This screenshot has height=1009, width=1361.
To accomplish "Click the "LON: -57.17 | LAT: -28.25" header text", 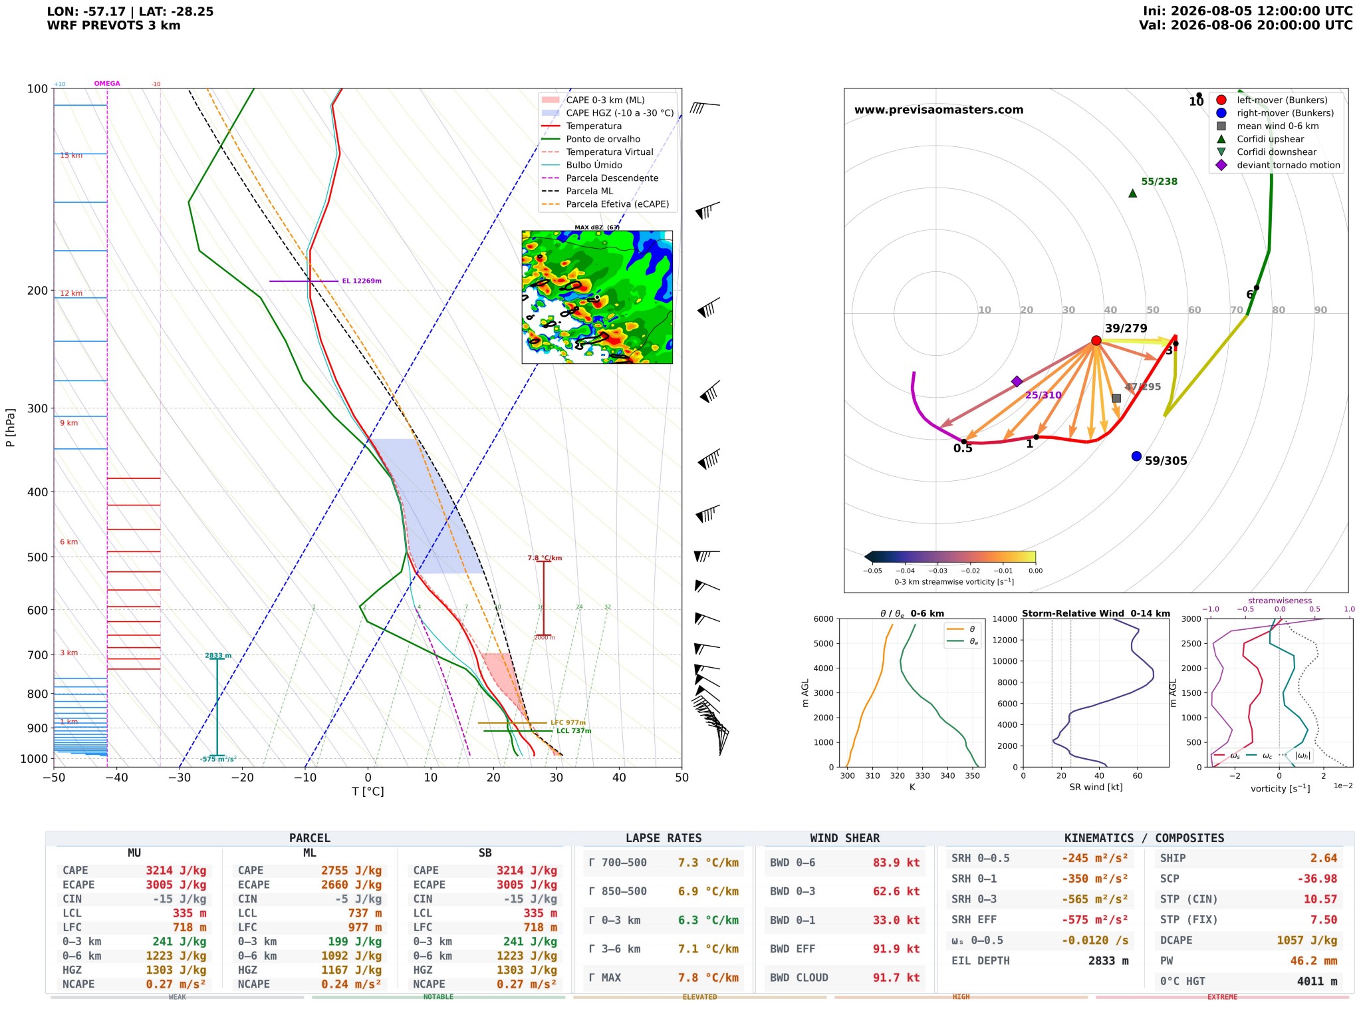I will click(x=130, y=11).
